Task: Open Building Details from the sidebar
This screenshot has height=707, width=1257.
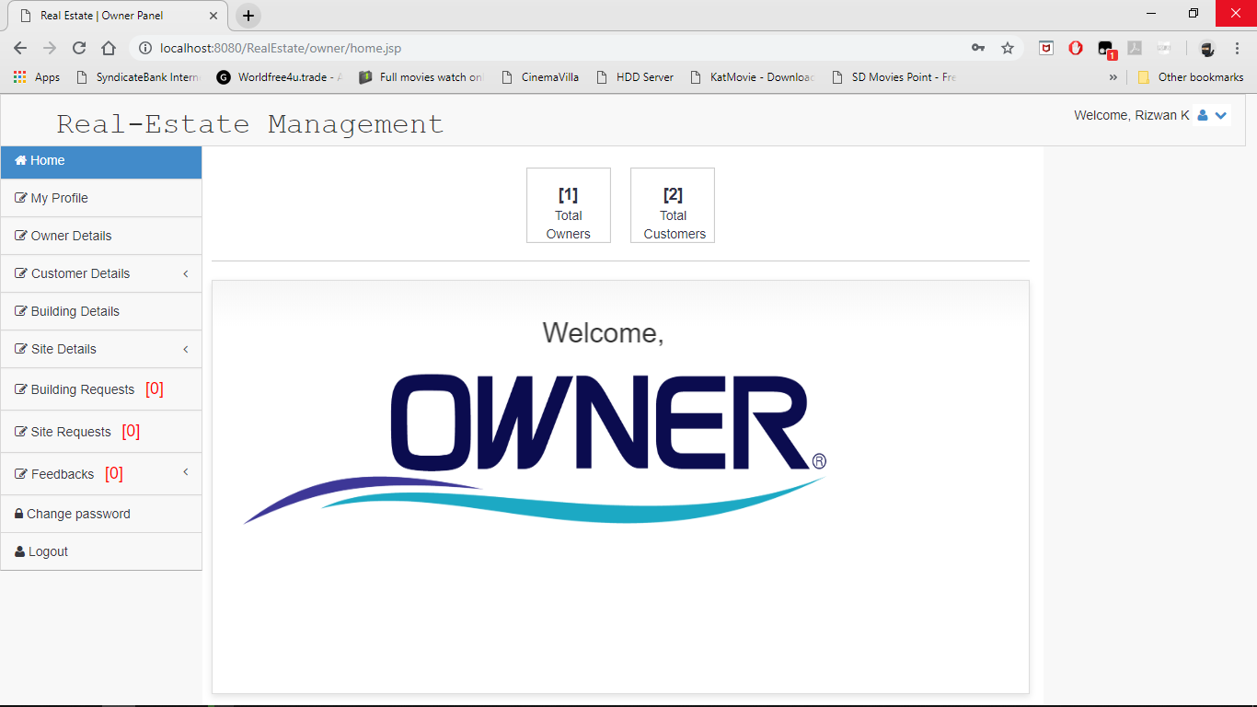Action: [101, 311]
